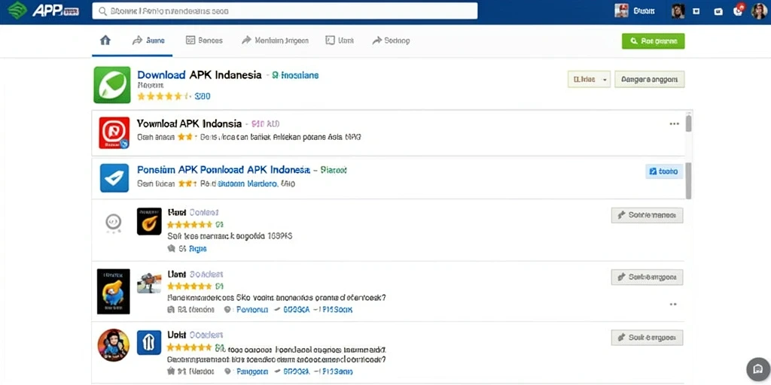
Task: Click the circular face icon beside first review
Action: click(114, 223)
